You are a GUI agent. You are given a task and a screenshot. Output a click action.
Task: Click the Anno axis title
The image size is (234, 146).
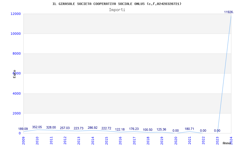(227, 143)
